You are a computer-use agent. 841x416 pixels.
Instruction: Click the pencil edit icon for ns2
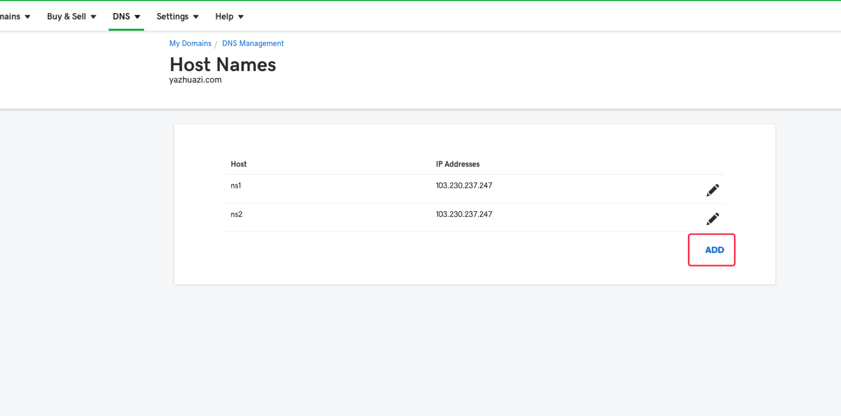tap(713, 219)
